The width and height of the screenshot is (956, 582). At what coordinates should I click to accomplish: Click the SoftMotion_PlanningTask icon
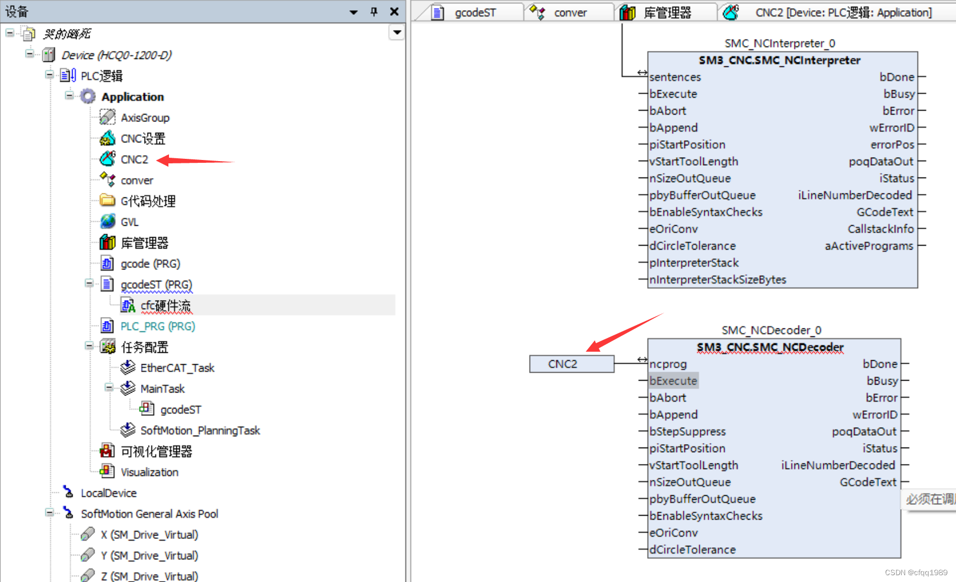tap(128, 430)
